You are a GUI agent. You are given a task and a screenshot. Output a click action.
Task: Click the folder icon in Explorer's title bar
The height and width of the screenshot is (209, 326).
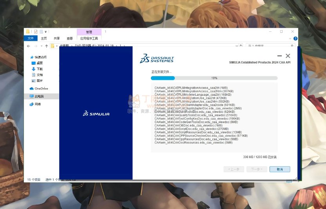coord(28,31)
